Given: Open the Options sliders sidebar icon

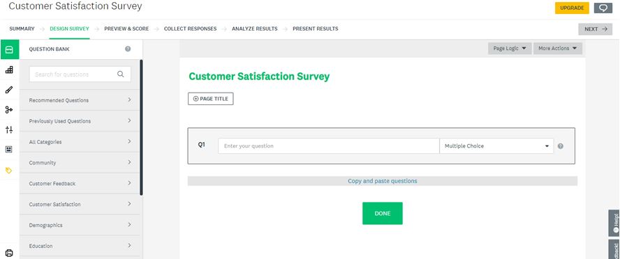Looking at the screenshot, I should click(x=9, y=129).
